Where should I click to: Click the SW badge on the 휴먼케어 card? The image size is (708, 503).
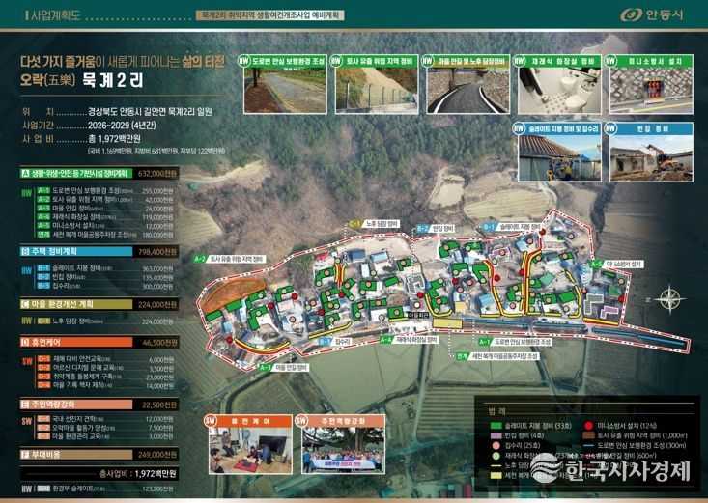click(211, 421)
